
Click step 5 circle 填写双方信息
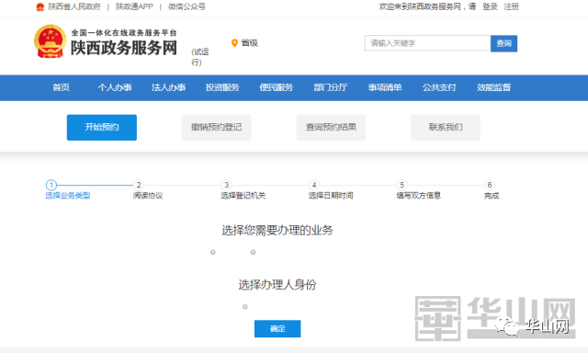click(x=402, y=185)
